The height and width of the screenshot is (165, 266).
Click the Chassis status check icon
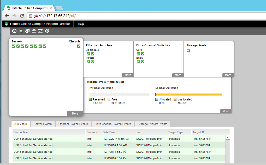tap(79, 46)
